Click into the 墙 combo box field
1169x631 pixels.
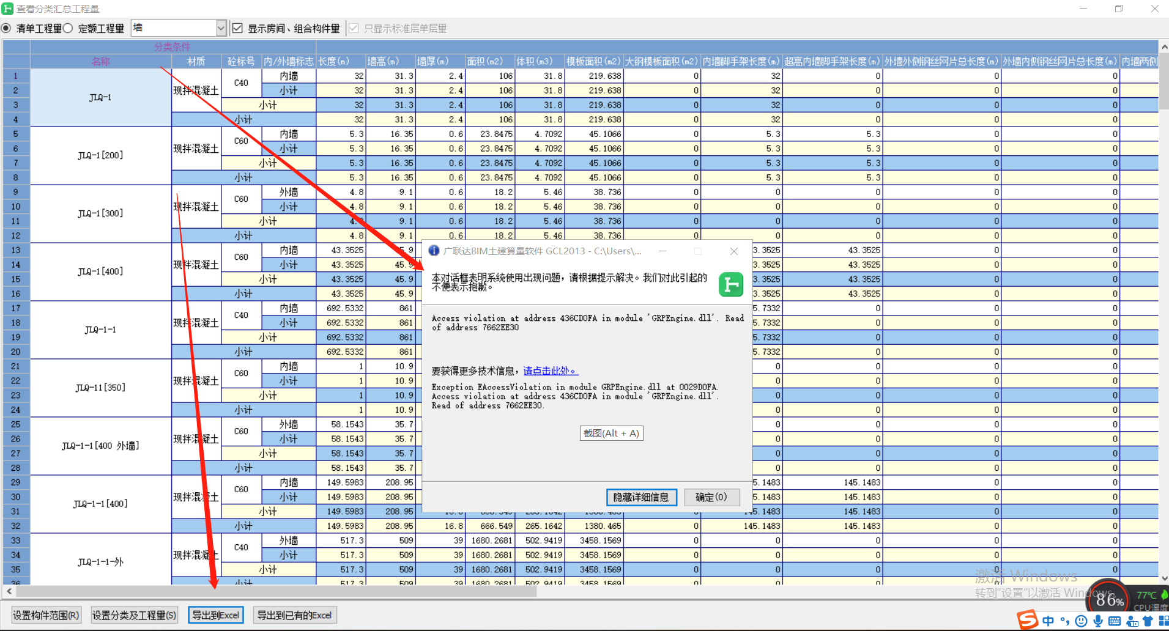coord(174,28)
